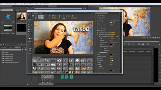Click the Show Background Video icon
Image resolution: width=161 pixels, height=90 pixels.
(72, 16)
